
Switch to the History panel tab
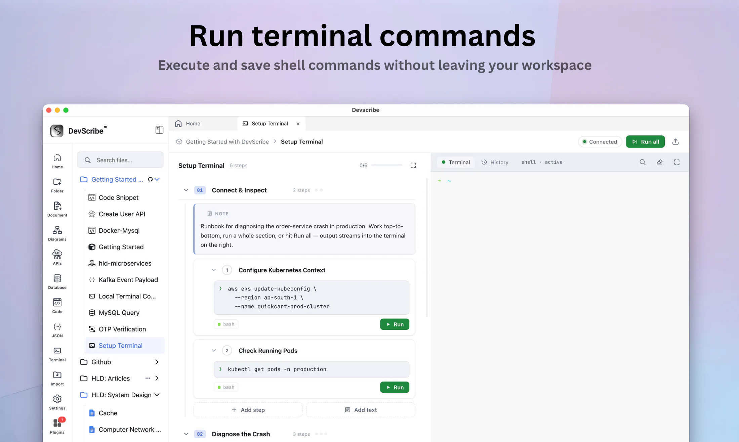pyautogui.click(x=495, y=162)
